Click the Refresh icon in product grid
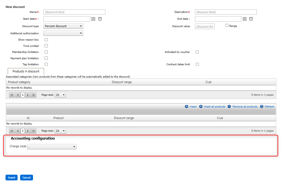281x187 pixels. 262,106
